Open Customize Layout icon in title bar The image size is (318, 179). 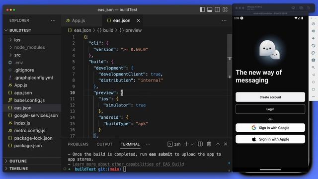click(225, 9)
